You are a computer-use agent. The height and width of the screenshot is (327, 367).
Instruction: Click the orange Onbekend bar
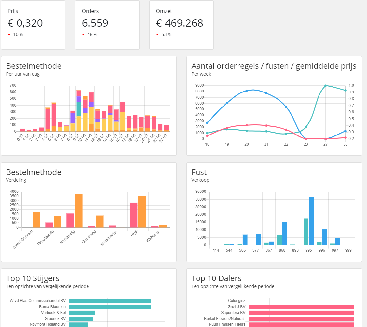(x=100, y=221)
